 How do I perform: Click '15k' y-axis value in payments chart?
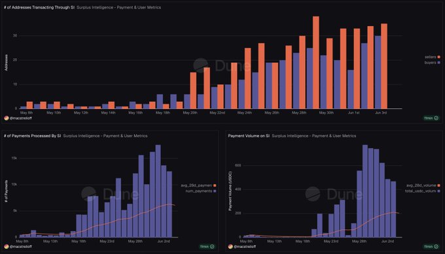pos(14,158)
